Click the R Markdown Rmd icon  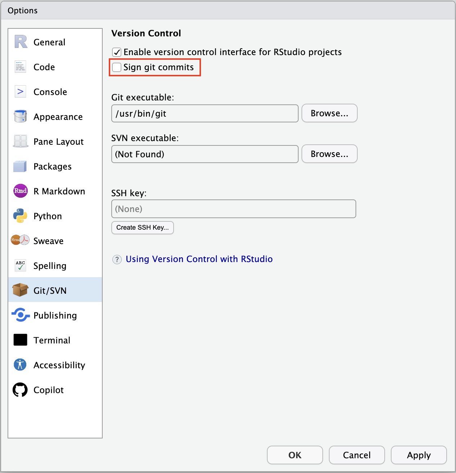click(21, 191)
